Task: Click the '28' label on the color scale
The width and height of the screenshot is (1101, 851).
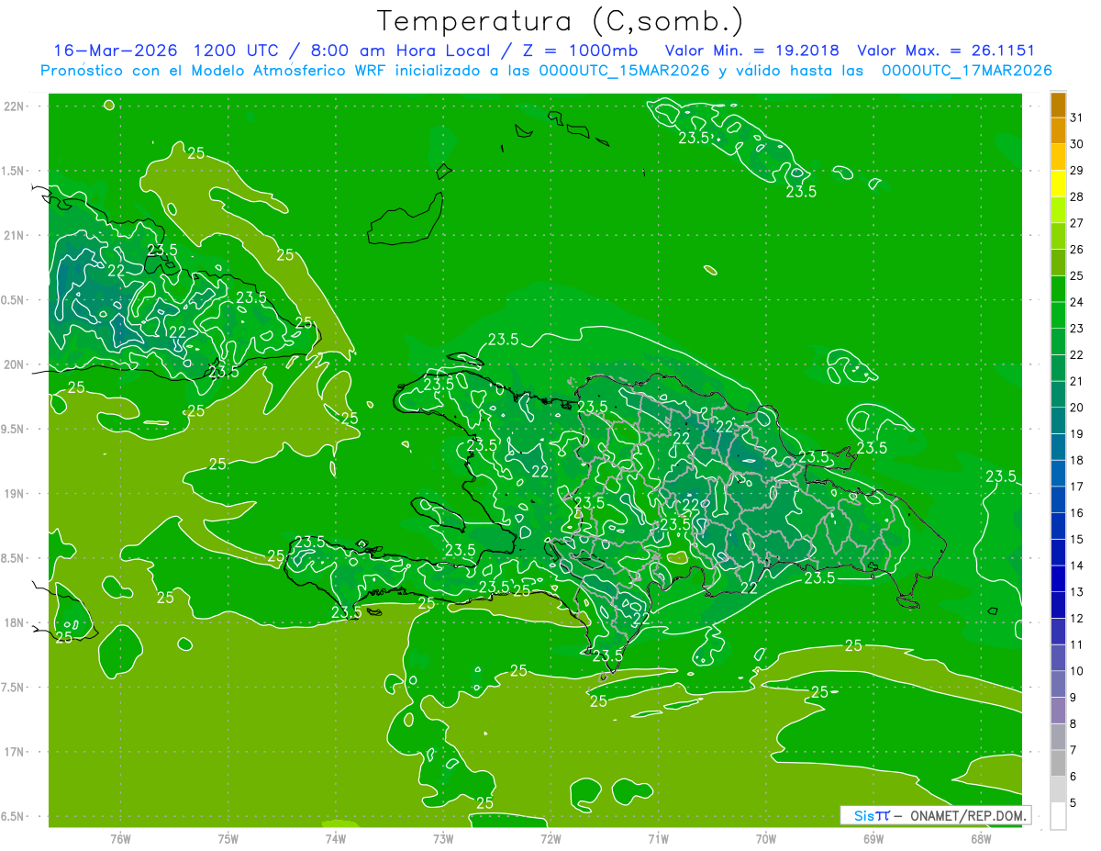Action: [x=1077, y=196]
